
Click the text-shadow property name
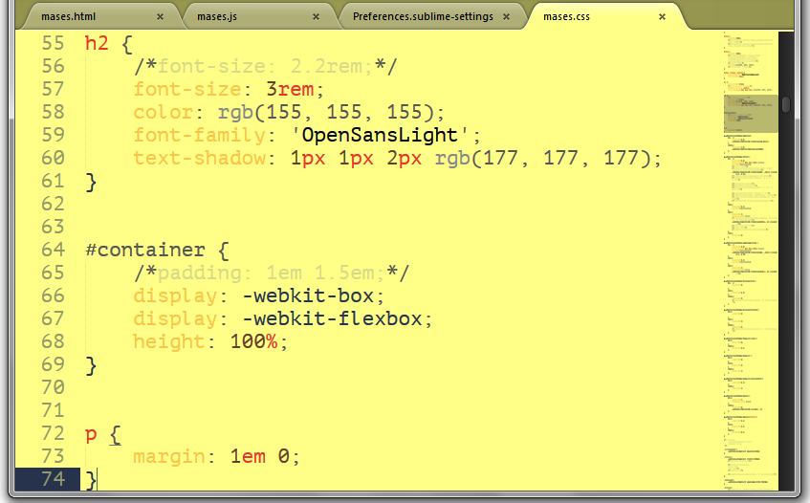point(200,158)
